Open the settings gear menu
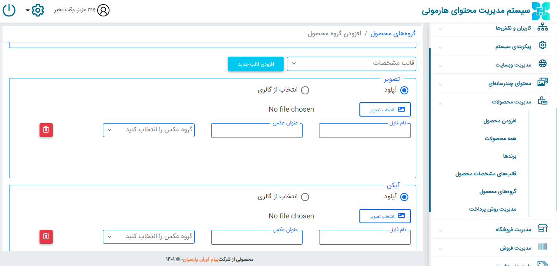The height and width of the screenshot is (266, 557). pos(37,10)
